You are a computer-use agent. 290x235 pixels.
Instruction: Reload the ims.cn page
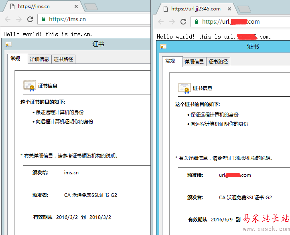pyautogui.click(x=30, y=19)
